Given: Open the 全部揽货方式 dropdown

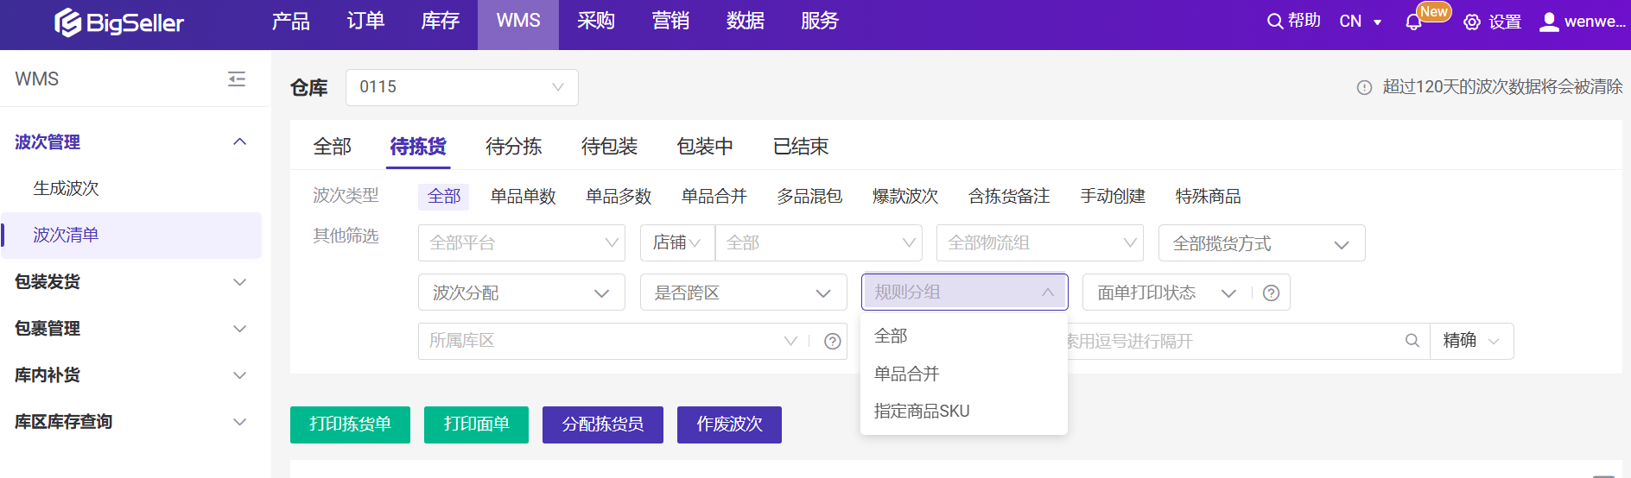Looking at the screenshot, I should click(1260, 244).
